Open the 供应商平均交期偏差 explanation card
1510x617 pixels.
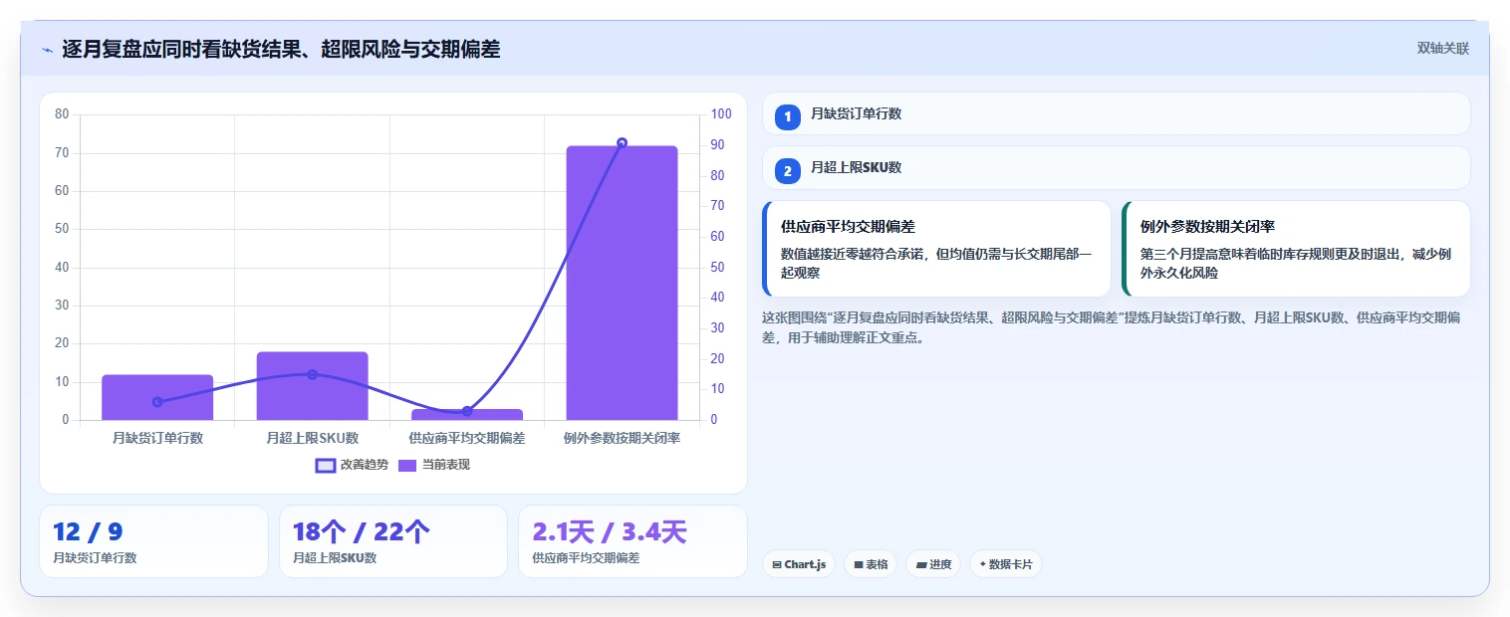pyautogui.click(x=936, y=249)
